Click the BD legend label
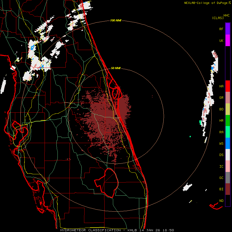Viewport: 232px width, 232px height. click(x=221, y=109)
